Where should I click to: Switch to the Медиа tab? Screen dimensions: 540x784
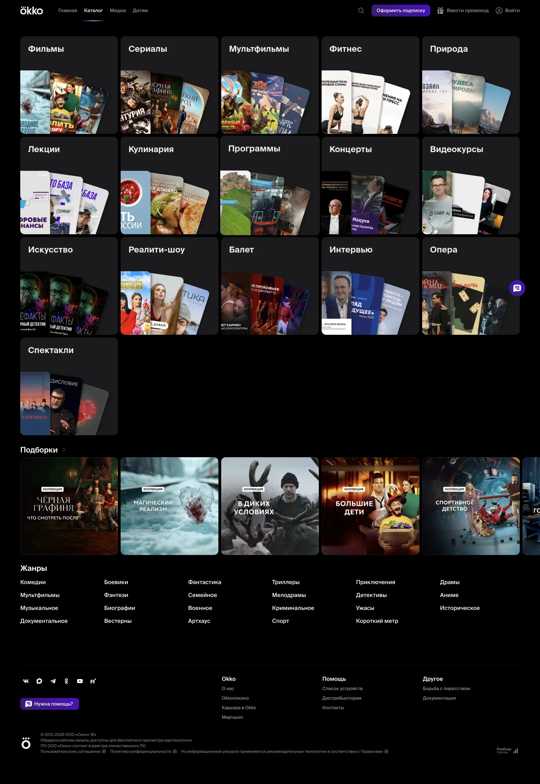click(x=117, y=10)
